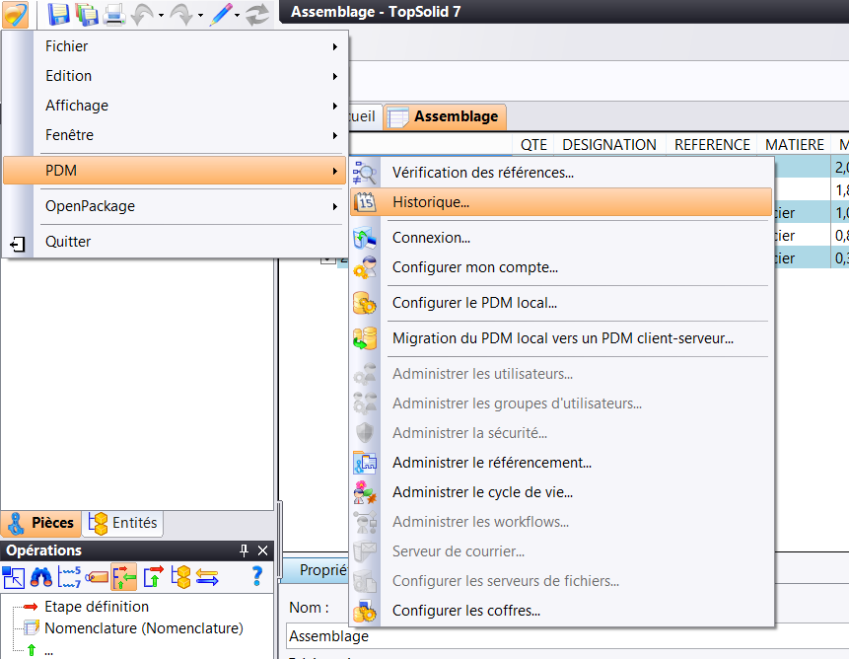Open the Affichage submenu
The height and width of the screenshot is (659, 849).
tap(175, 106)
